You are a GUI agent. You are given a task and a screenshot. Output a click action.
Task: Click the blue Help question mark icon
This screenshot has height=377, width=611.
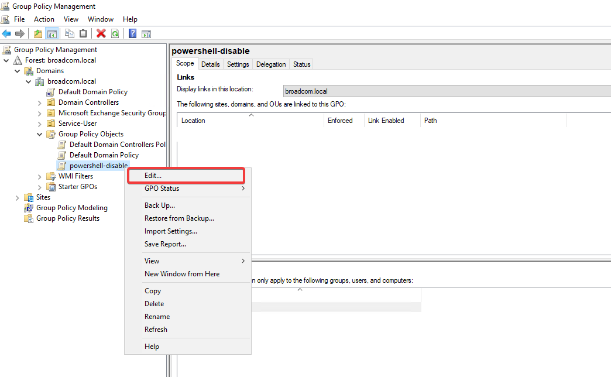coord(133,33)
